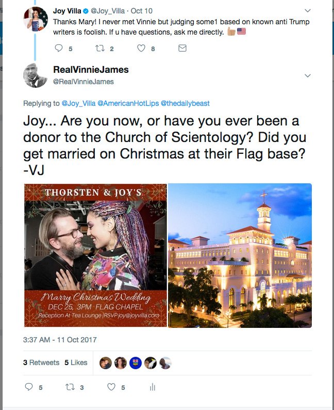The width and height of the screenshot is (334, 410).
Task: Open blue flag avatar among likers
Action: [x=136, y=363]
